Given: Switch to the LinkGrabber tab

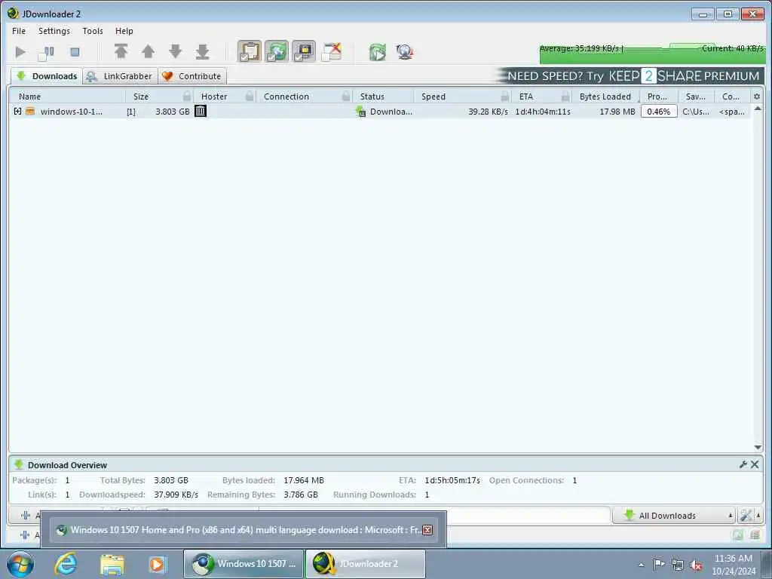Looking at the screenshot, I should click(120, 76).
